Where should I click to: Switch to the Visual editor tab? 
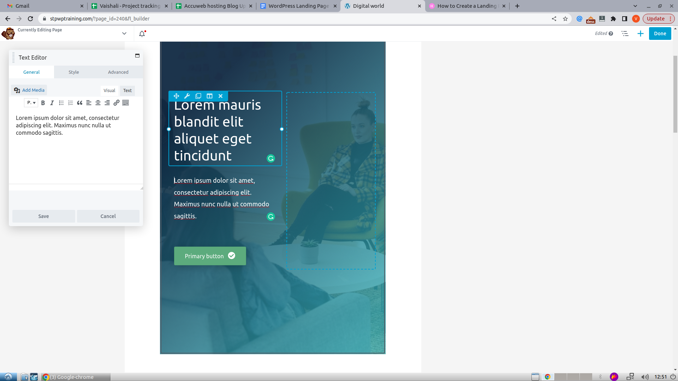pos(109,90)
